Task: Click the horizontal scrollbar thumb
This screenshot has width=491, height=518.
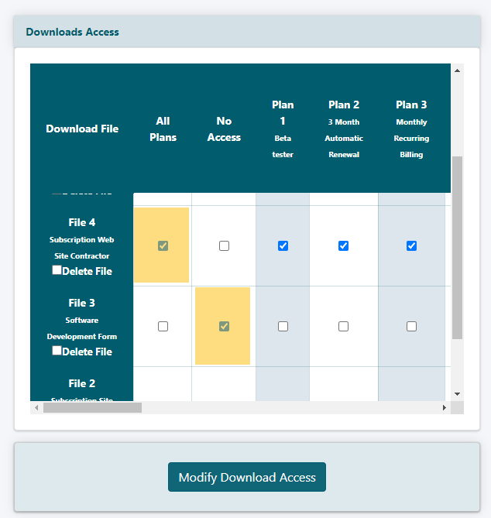Action: (x=92, y=407)
